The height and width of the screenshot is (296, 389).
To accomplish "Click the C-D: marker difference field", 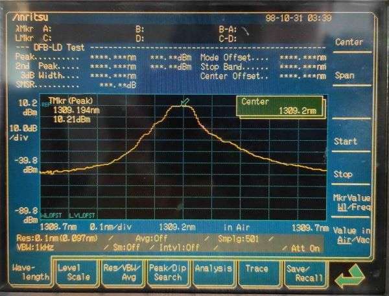I will [228, 39].
